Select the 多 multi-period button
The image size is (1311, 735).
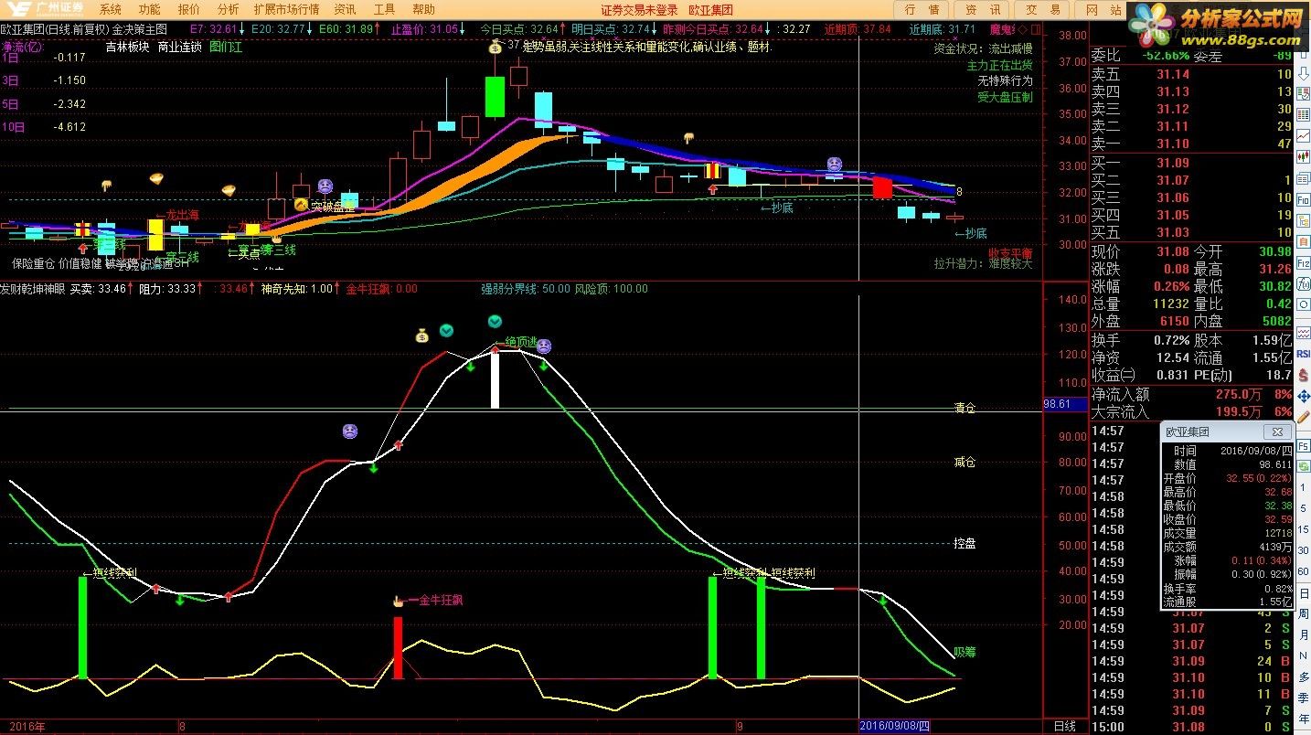tap(1304, 678)
